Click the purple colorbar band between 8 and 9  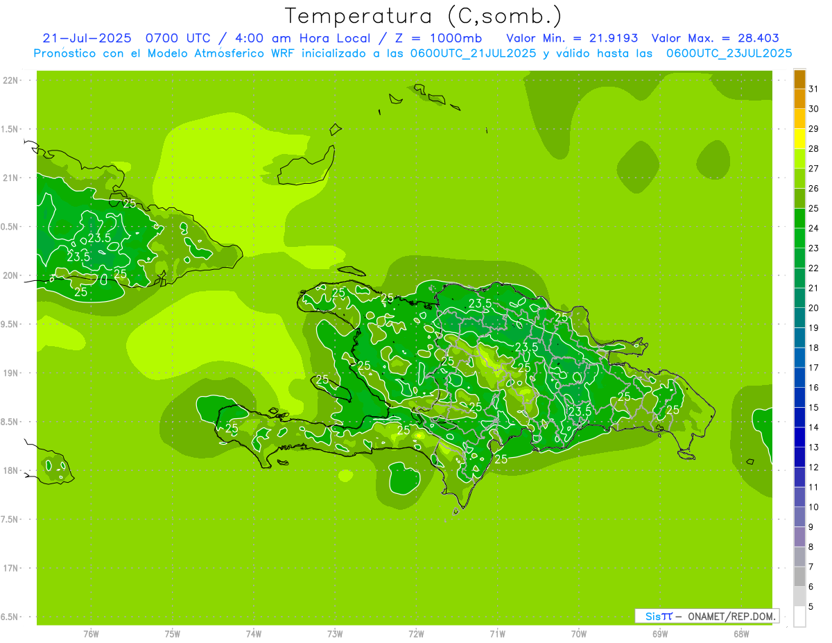pyautogui.click(x=799, y=537)
